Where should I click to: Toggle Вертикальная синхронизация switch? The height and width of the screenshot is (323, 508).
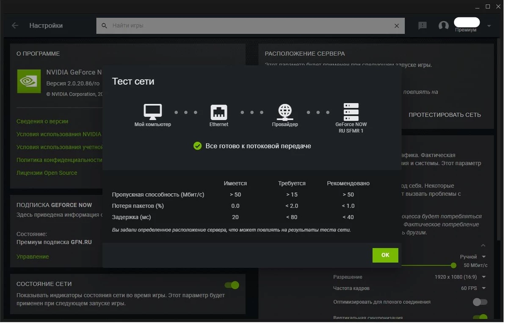[480, 318]
